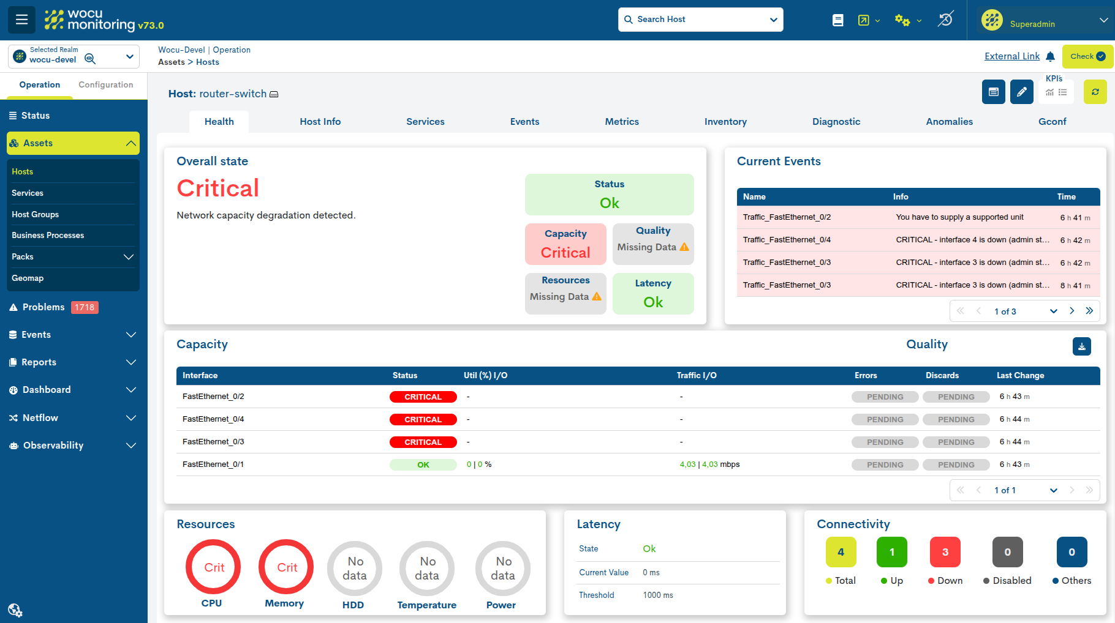Open the host detail panel icon
The width and height of the screenshot is (1115, 623).
(993, 92)
